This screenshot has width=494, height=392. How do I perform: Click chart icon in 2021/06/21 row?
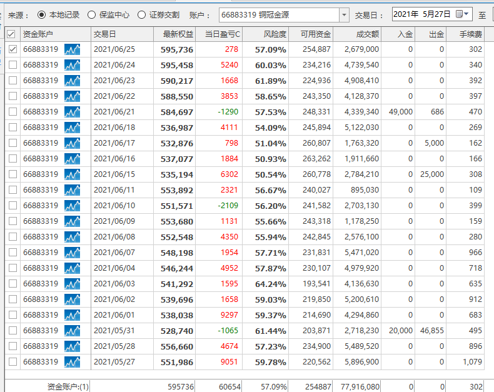[73, 112]
